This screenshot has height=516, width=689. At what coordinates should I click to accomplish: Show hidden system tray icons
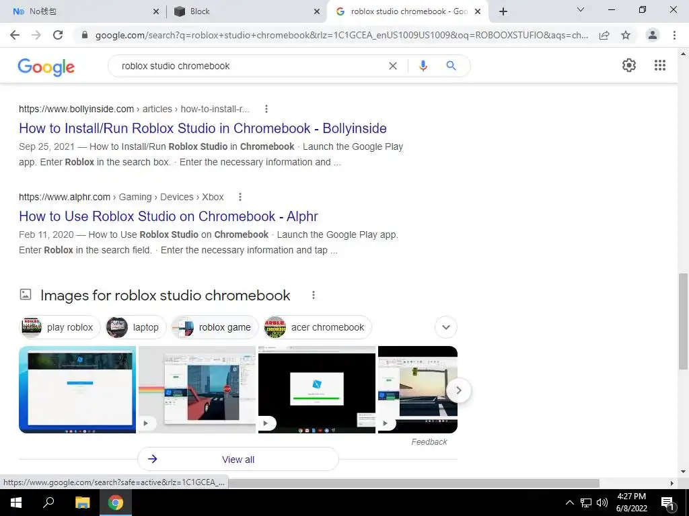(569, 503)
